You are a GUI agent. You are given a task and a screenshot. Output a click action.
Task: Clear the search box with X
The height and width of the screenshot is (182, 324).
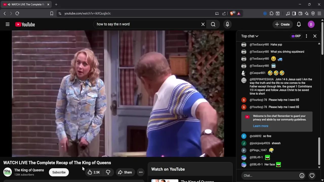pos(203,24)
